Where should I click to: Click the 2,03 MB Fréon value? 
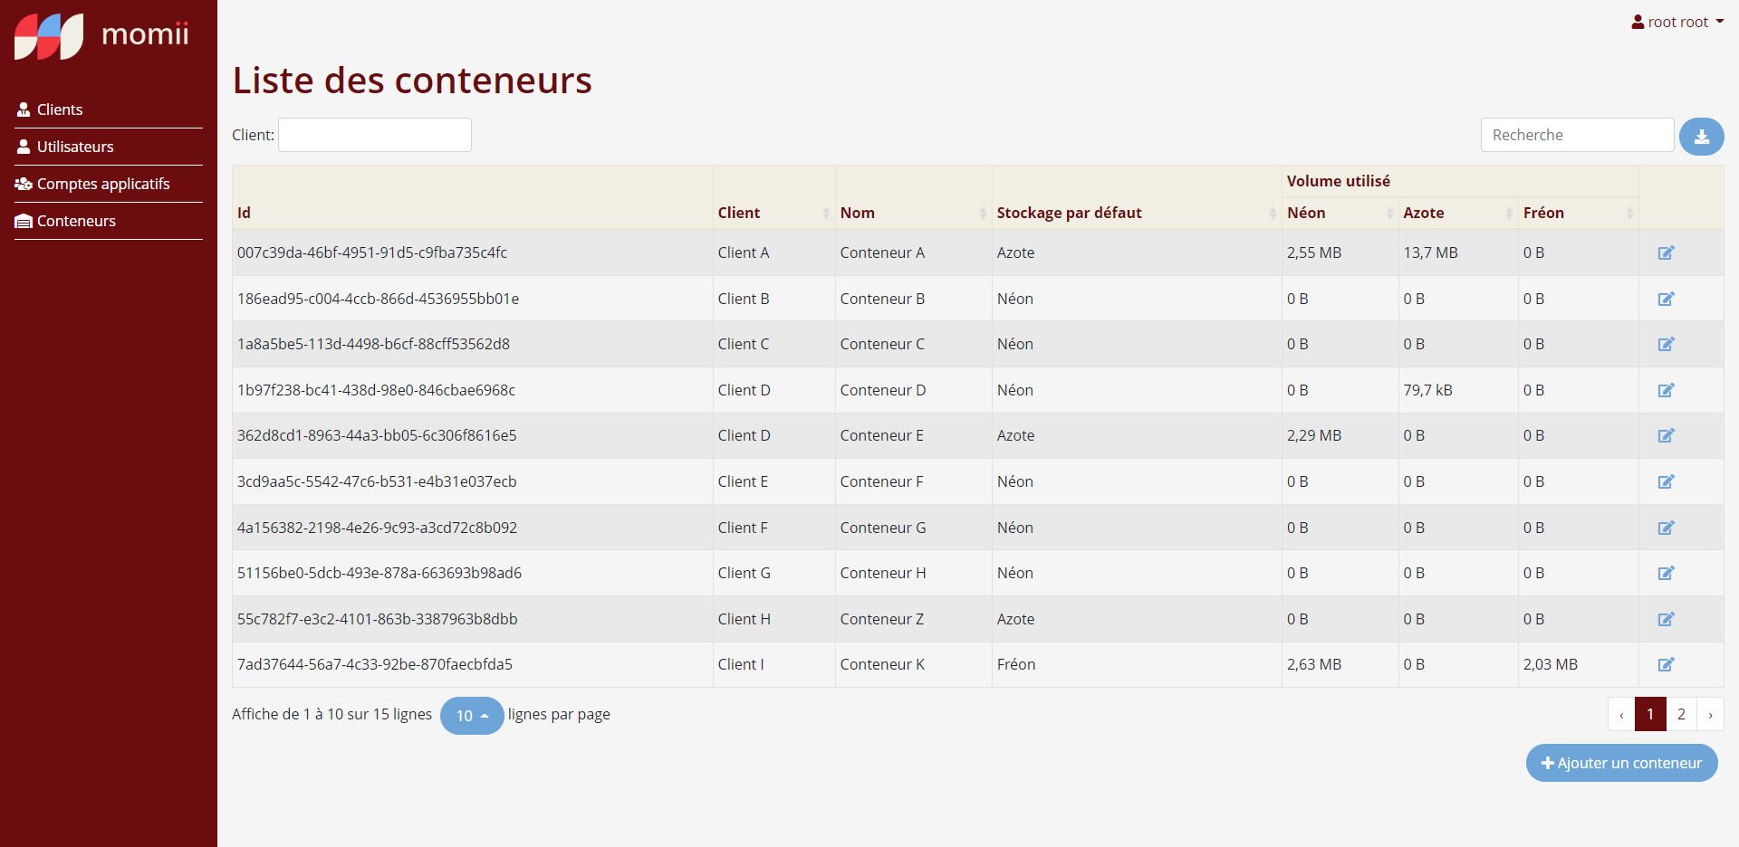pos(1551,664)
